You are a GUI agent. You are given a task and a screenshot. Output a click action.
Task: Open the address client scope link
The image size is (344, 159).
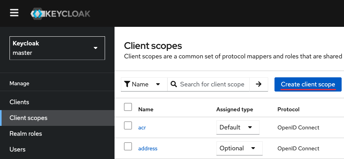(x=148, y=148)
